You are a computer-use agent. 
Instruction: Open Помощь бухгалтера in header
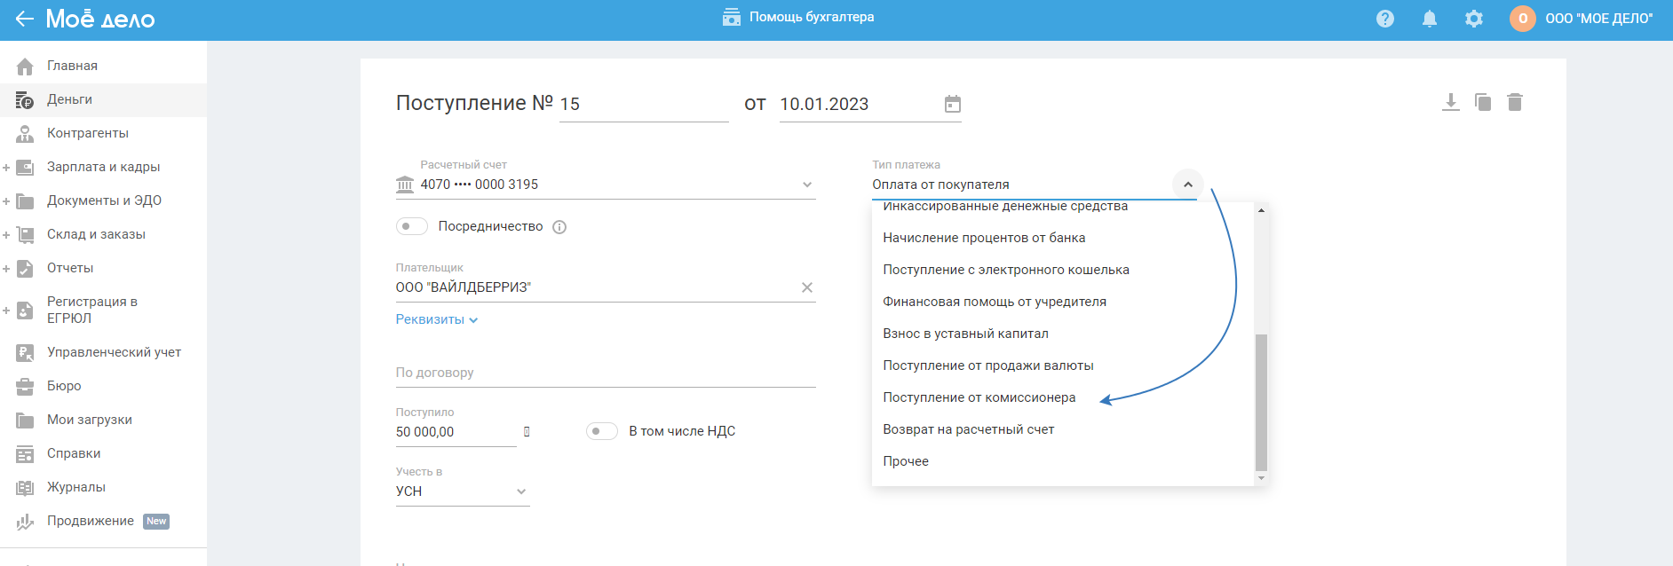click(x=798, y=17)
